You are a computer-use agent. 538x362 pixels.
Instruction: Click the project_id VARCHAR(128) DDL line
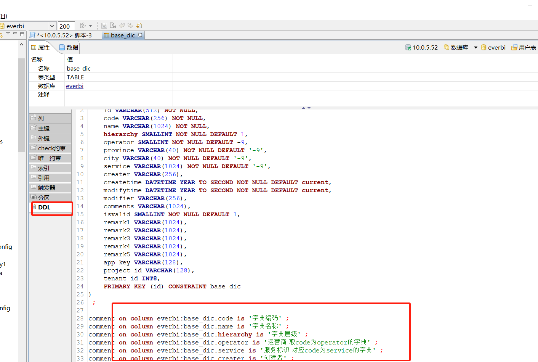pyautogui.click(x=149, y=270)
